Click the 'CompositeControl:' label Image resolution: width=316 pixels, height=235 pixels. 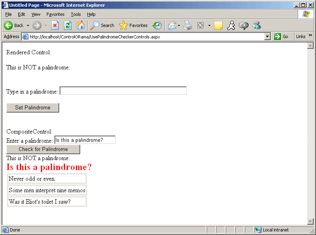29,132
